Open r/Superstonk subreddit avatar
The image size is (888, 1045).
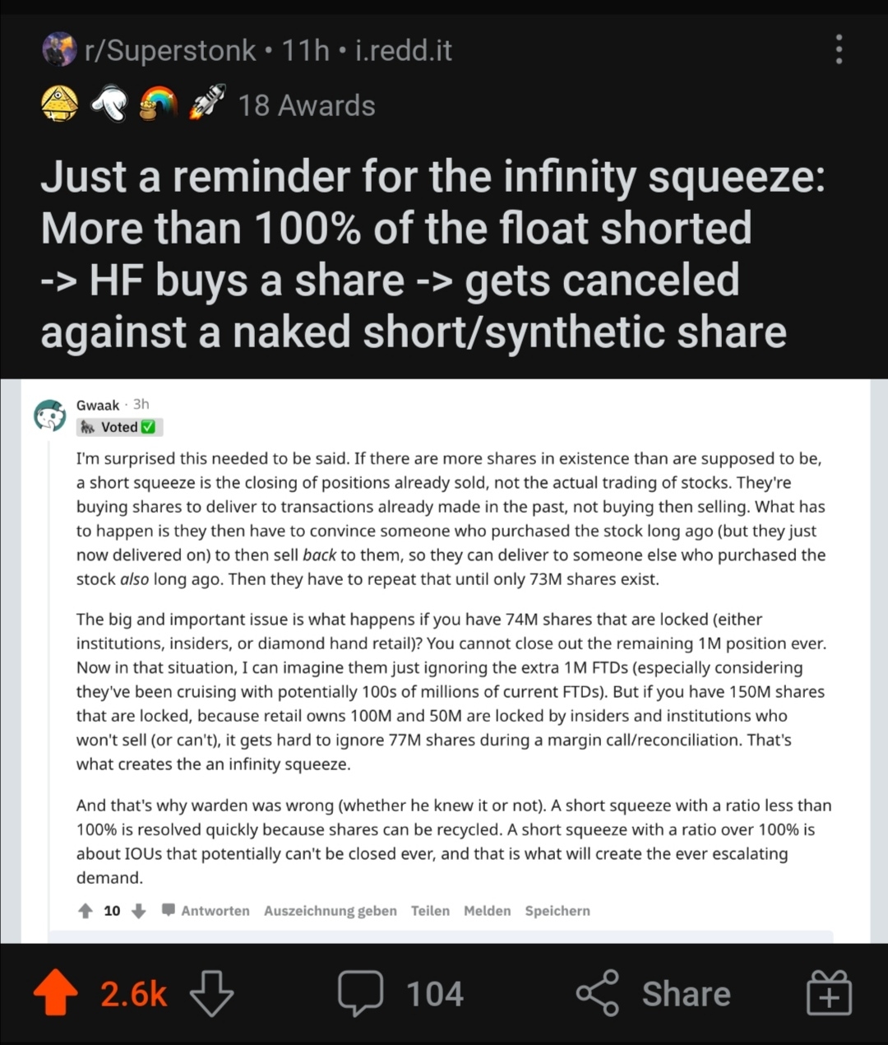click(58, 50)
